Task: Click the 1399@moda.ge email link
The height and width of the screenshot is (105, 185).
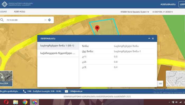Action: point(77,91)
